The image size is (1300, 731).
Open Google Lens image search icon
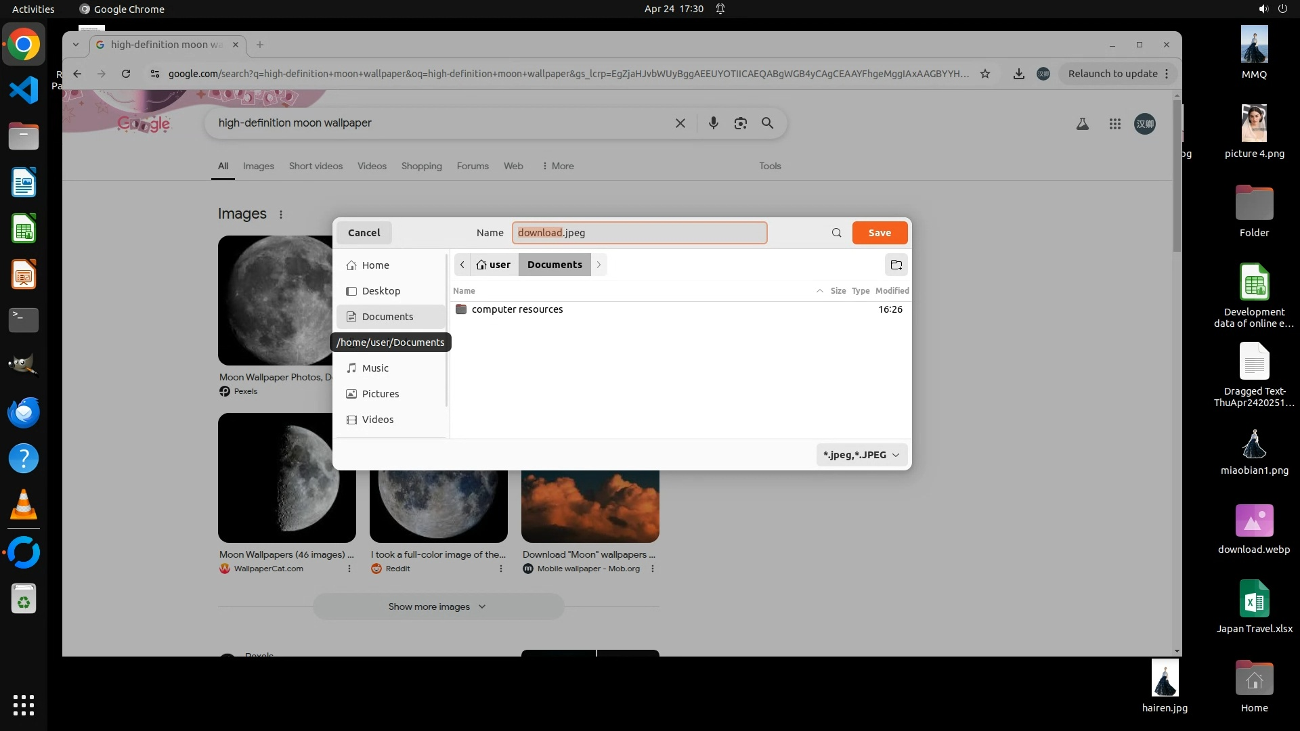coord(740,123)
